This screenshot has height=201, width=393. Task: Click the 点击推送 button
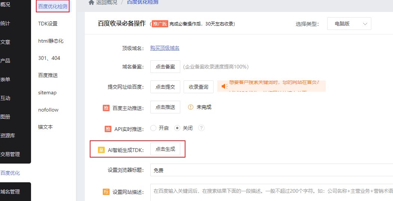click(165, 107)
